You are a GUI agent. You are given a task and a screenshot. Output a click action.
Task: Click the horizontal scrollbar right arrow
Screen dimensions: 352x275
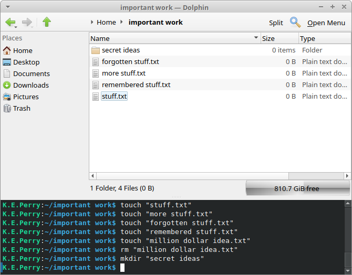point(347,176)
